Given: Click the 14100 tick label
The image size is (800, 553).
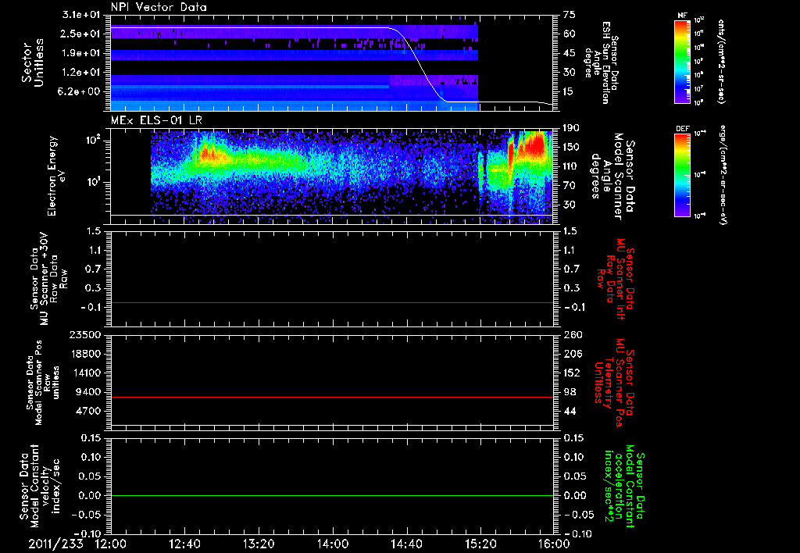Looking at the screenshot, I should point(87,373).
